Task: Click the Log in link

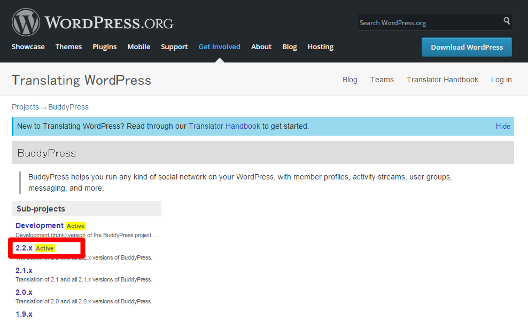Action: [x=501, y=80]
